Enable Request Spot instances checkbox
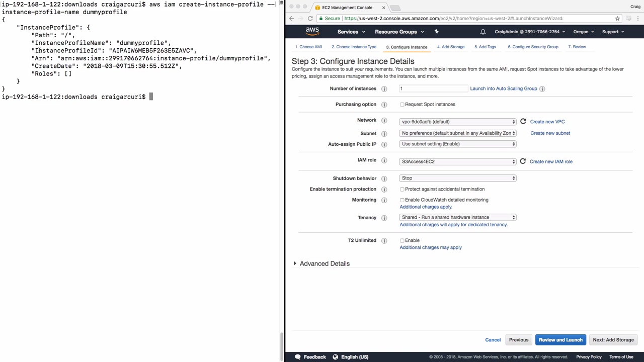The image size is (644, 362). click(402, 105)
